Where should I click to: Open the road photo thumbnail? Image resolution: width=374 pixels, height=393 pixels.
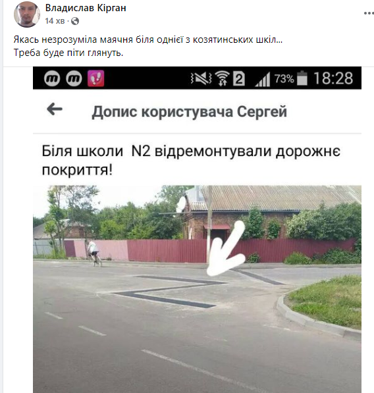(x=197, y=289)
